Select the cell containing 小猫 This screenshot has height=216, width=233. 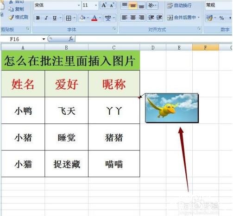click(x=23, y=164)
